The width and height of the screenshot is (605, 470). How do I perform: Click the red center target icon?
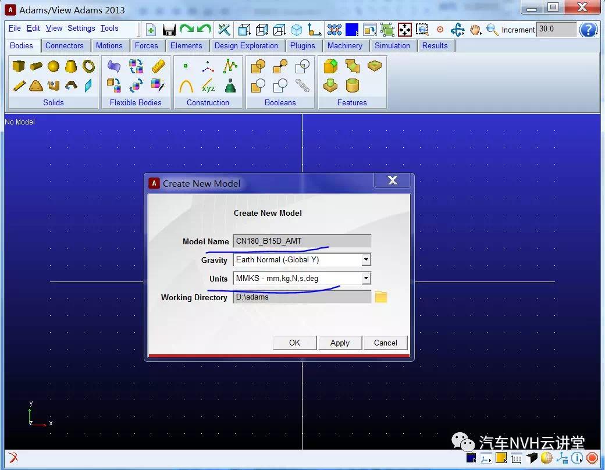click(x=440, y=30)
